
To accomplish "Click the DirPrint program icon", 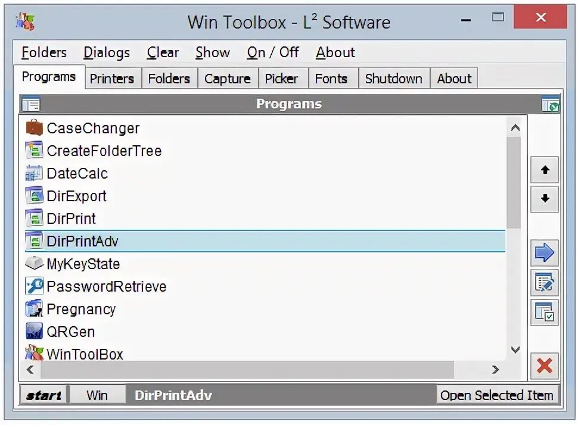I will 35,218.
